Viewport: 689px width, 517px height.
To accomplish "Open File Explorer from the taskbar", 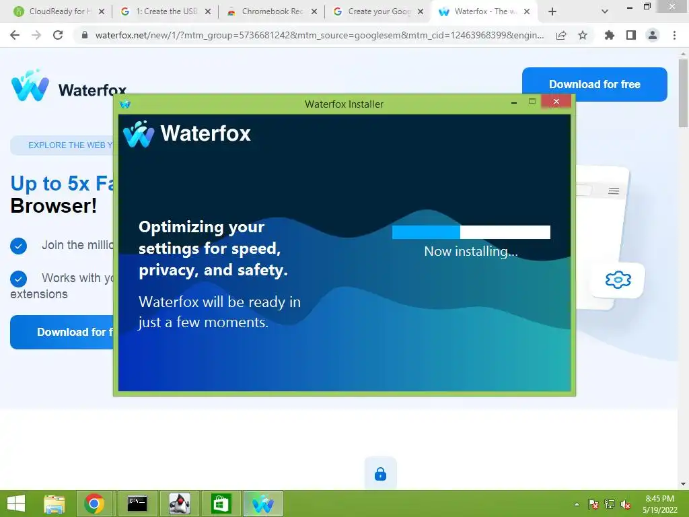I will pyautogui.click(x=54, y=504).
